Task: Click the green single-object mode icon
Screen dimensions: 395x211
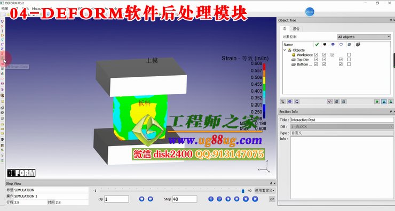Action: [x=377, y=102]
